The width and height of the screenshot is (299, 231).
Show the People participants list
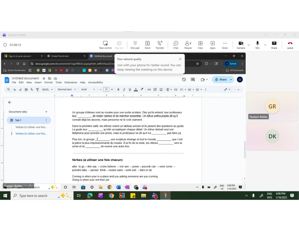[x=188, y=45]
